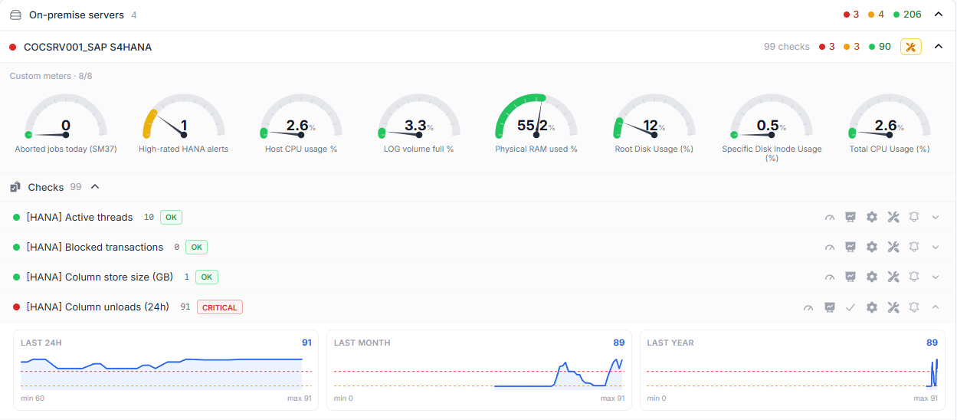Open the Root Disk Usage (%) gauge
Image resolution: width=957 pixels, height=420 pixels.
pos(654,123)
